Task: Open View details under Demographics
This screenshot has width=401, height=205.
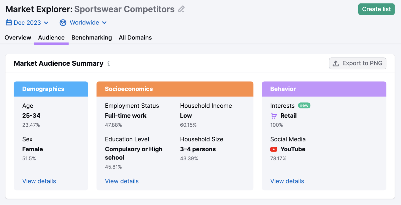Action: point(39,181)
